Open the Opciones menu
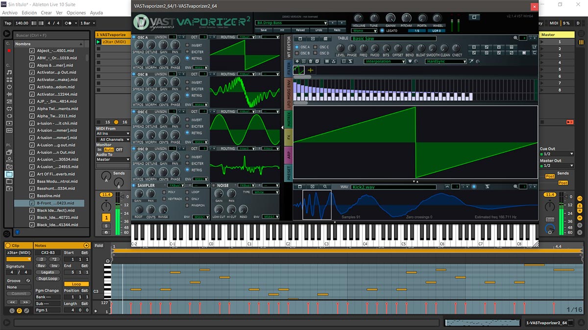The image size is (588, 330). click(76, 13)
